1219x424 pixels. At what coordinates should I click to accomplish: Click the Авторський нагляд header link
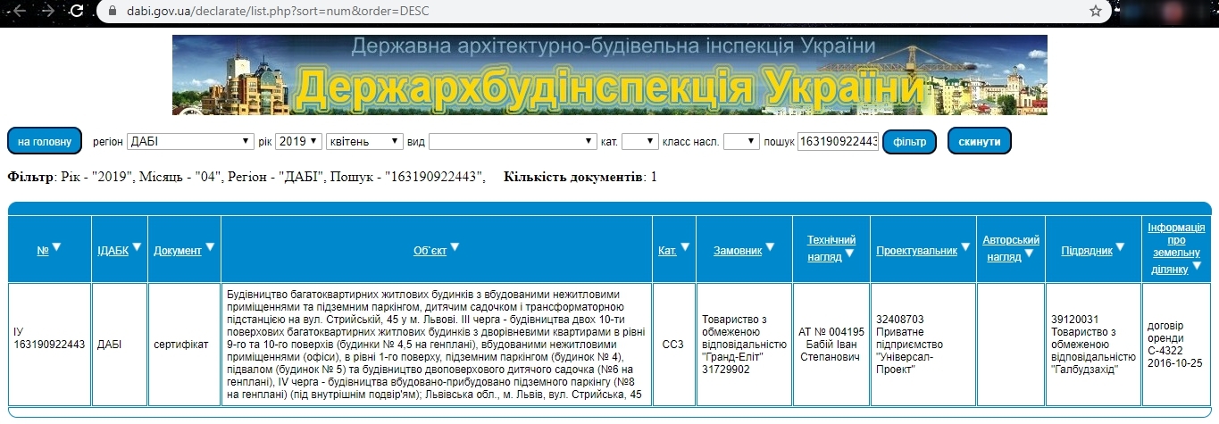click(1011, 246)
